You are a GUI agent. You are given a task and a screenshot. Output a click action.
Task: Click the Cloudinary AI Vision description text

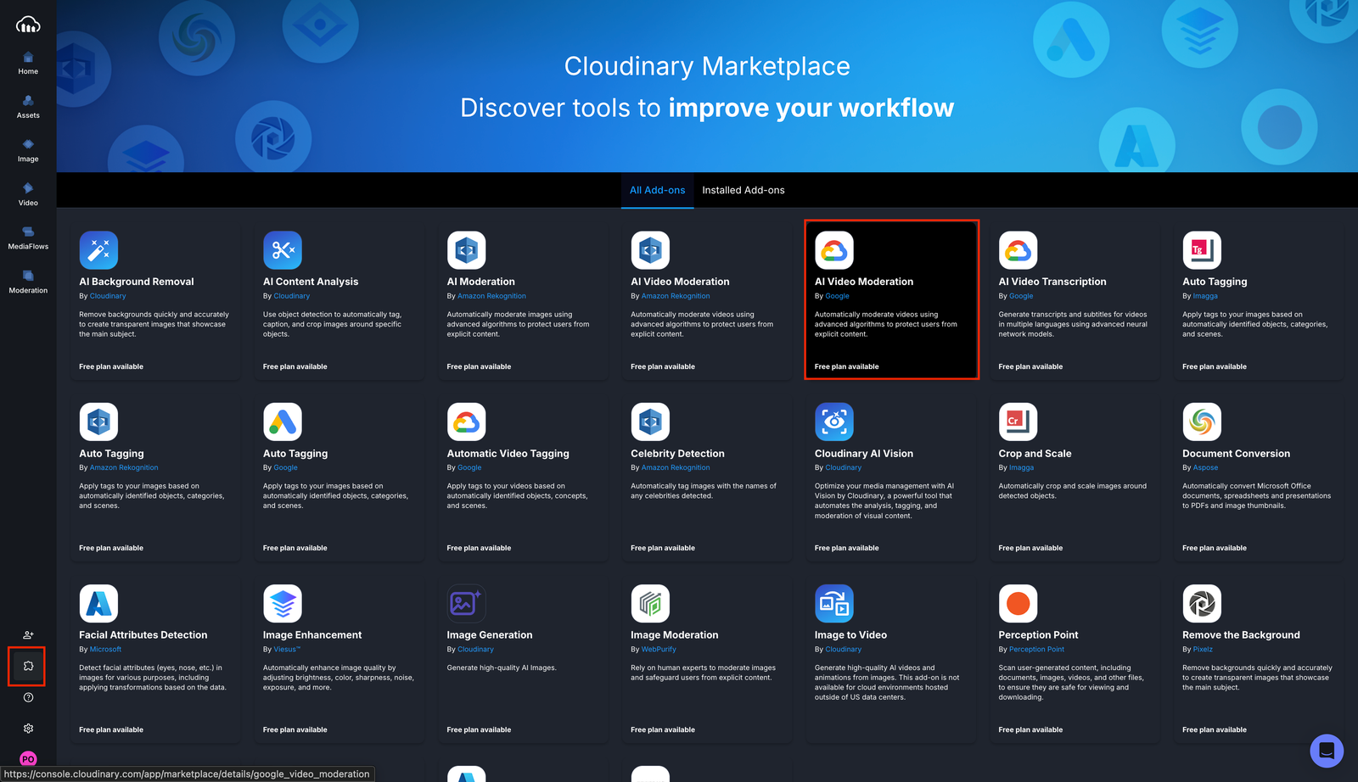point(884,500)
